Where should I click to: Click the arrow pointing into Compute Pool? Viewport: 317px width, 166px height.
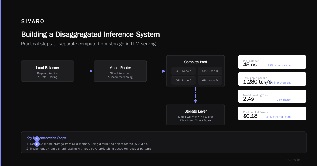point(156,71)
